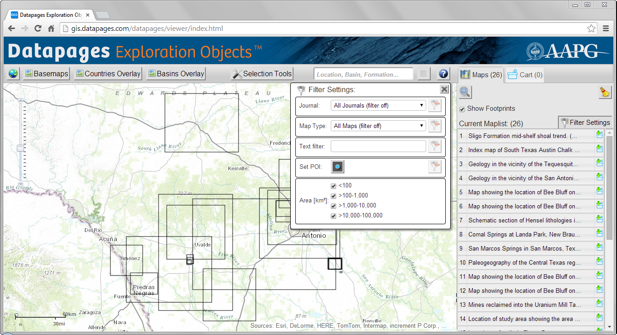Uncheck the >10,000-100,000 area checkbox

[333, 216]
